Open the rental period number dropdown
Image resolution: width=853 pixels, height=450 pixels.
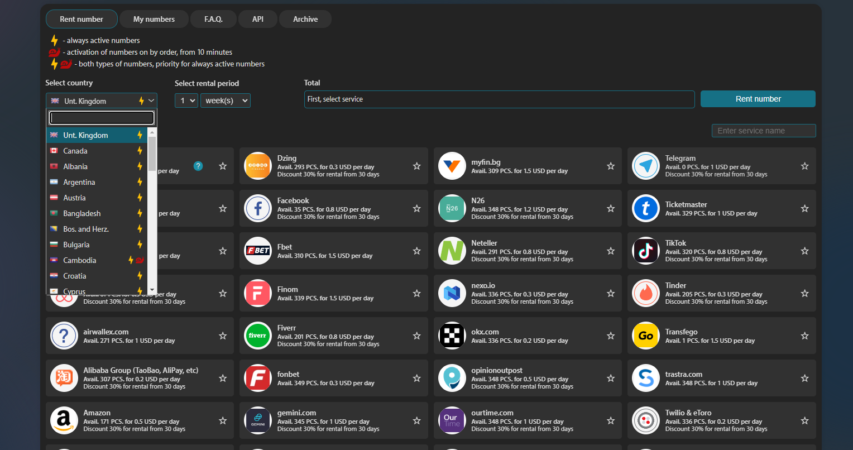pos(186,100)
